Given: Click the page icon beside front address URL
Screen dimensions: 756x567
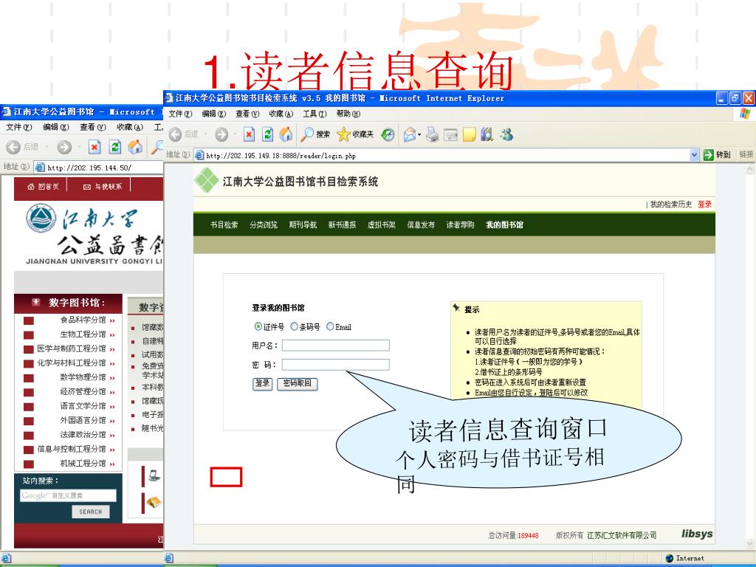Looking at the screenshot, I should point(199,155).
